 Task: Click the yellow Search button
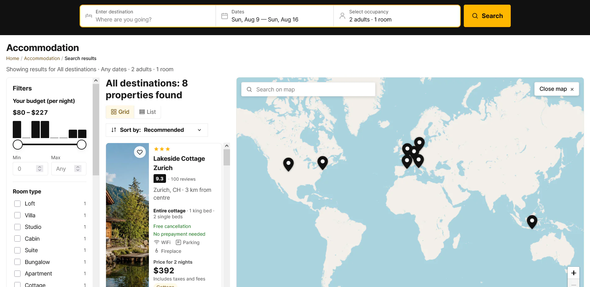click(487, 16)
